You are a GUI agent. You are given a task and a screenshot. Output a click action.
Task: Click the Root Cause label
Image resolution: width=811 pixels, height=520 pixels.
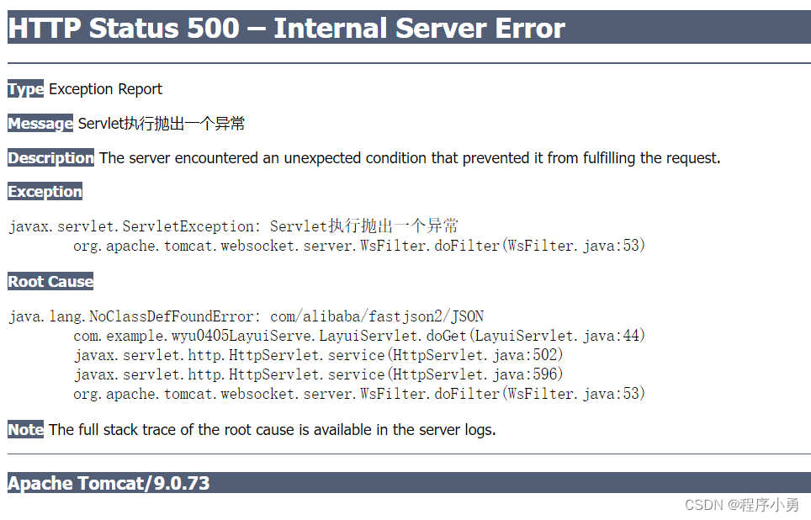coord(50,281)
